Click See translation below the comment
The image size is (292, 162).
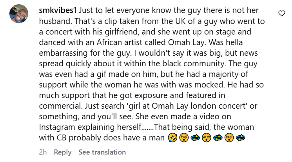point(102,152)
